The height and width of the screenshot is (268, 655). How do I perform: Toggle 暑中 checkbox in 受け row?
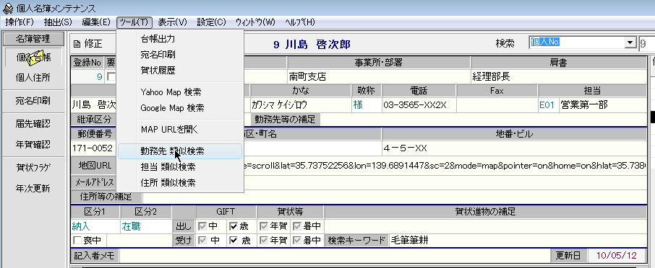[296, 240]
